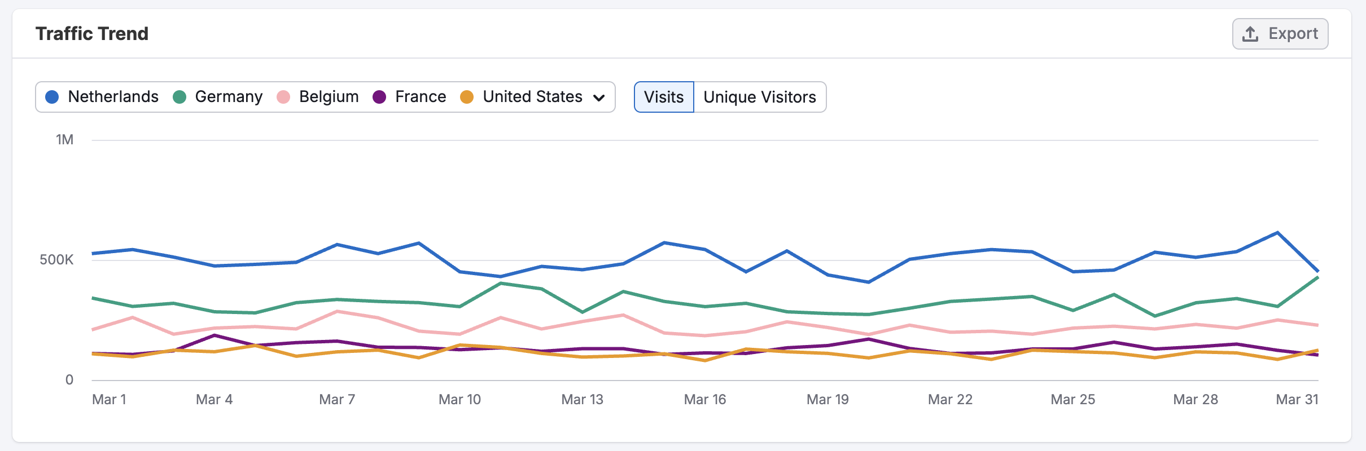This screenshot has width=1366, height=451.
Task: Click the purple France legend dot
Action: pos(379,97)
